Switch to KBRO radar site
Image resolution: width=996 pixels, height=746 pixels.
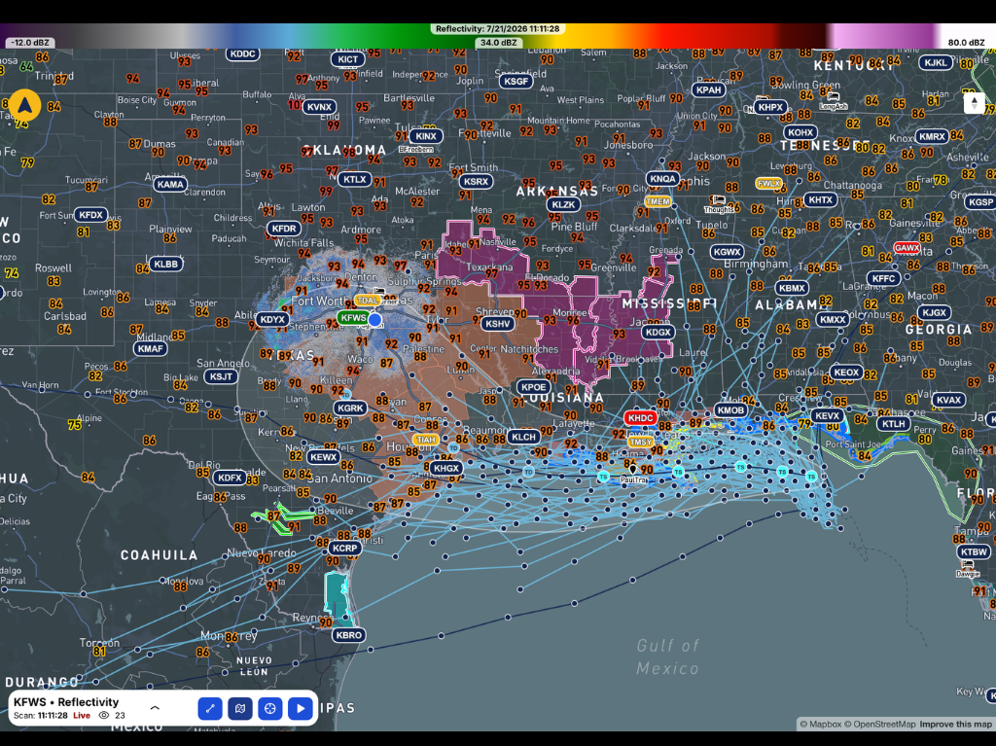pos(349,635)
